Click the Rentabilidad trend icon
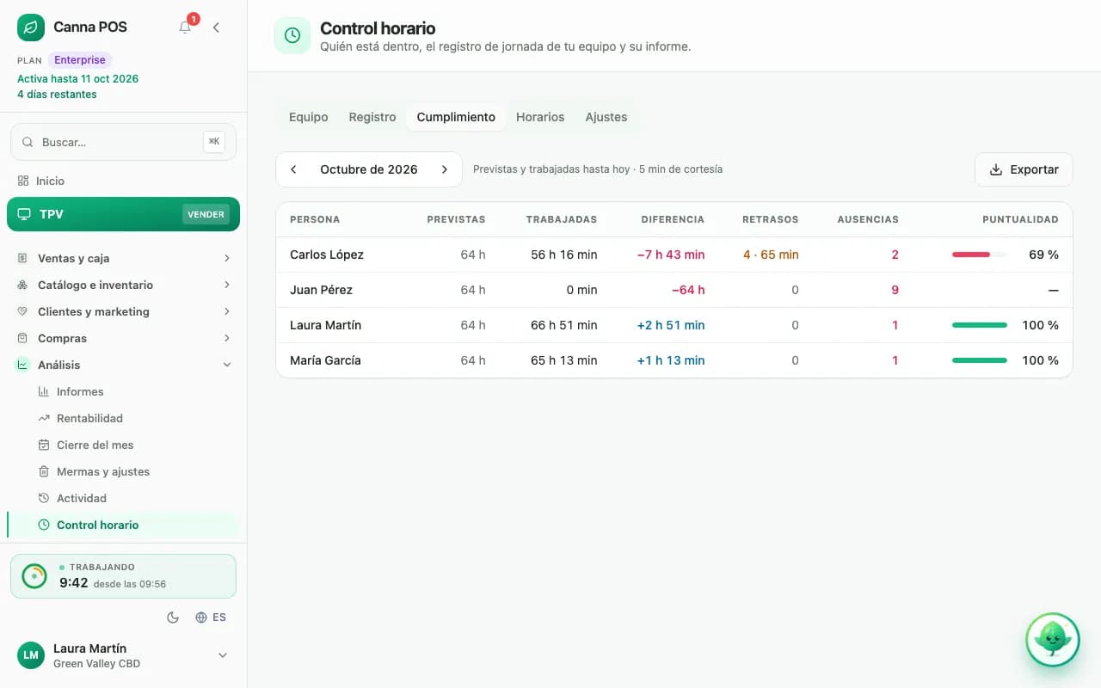The height and width of the screenshot is (688, 1101). (44, 418)
